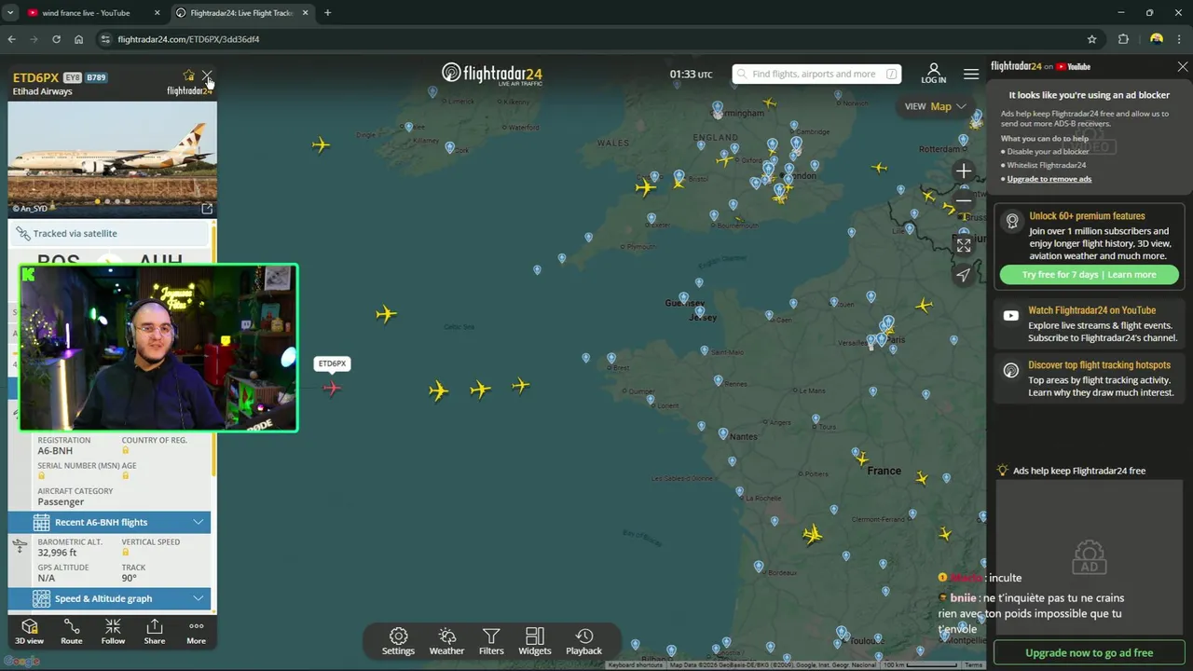Viewport: 1193px width, 671px height.
Task: Open the 3D view of the flight
Action: [x=29, y=632]
